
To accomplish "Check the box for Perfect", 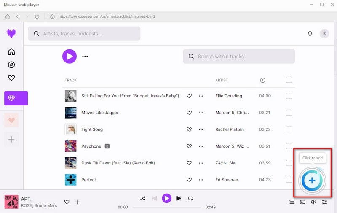I will (x=289, y=180).
